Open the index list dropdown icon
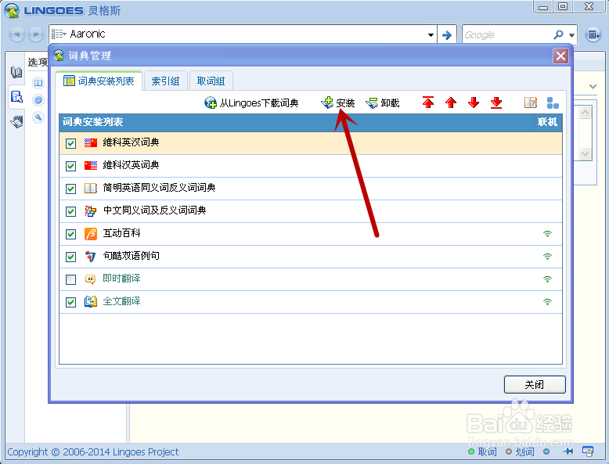Viewport: 609px width, 464px height. (x=59, y=34)
